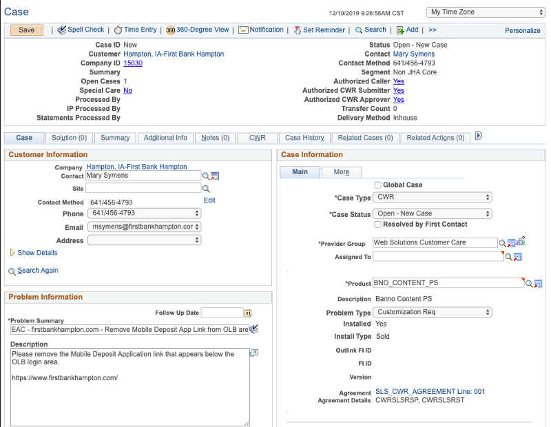
Task: Expand the Problem Type dropdown
Action: pyautogui.click(x=433, y=312)
